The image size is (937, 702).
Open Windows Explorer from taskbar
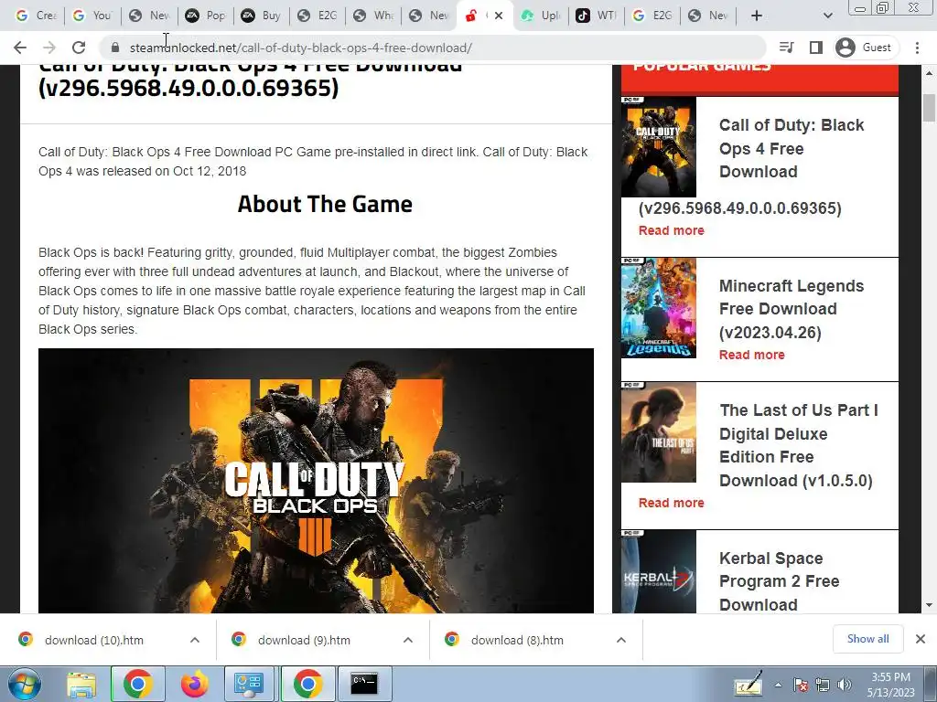coord(81,684)
